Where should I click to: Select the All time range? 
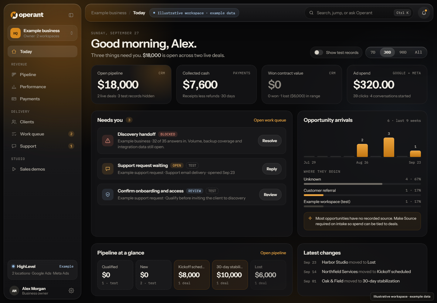pos(418,52)
